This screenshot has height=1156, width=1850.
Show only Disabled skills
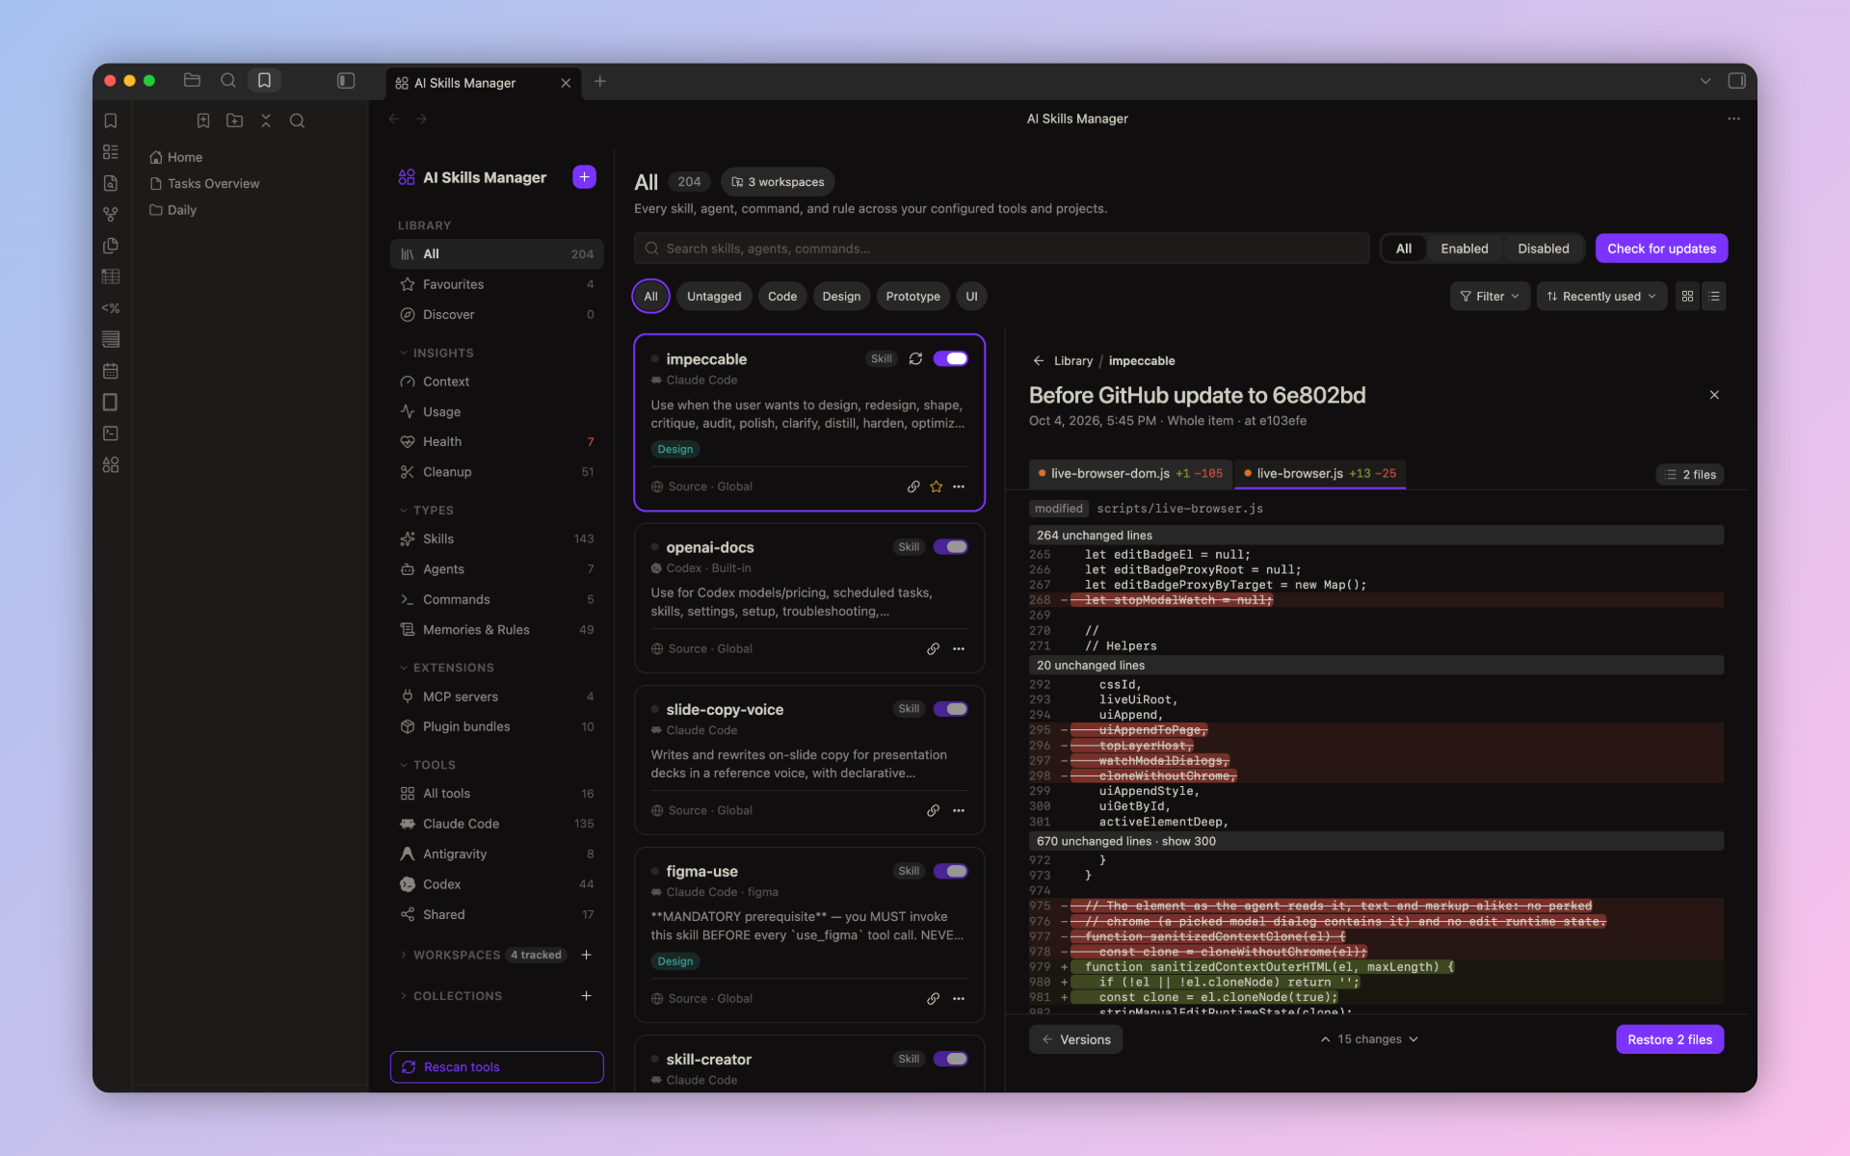[x=1543, y=249]
